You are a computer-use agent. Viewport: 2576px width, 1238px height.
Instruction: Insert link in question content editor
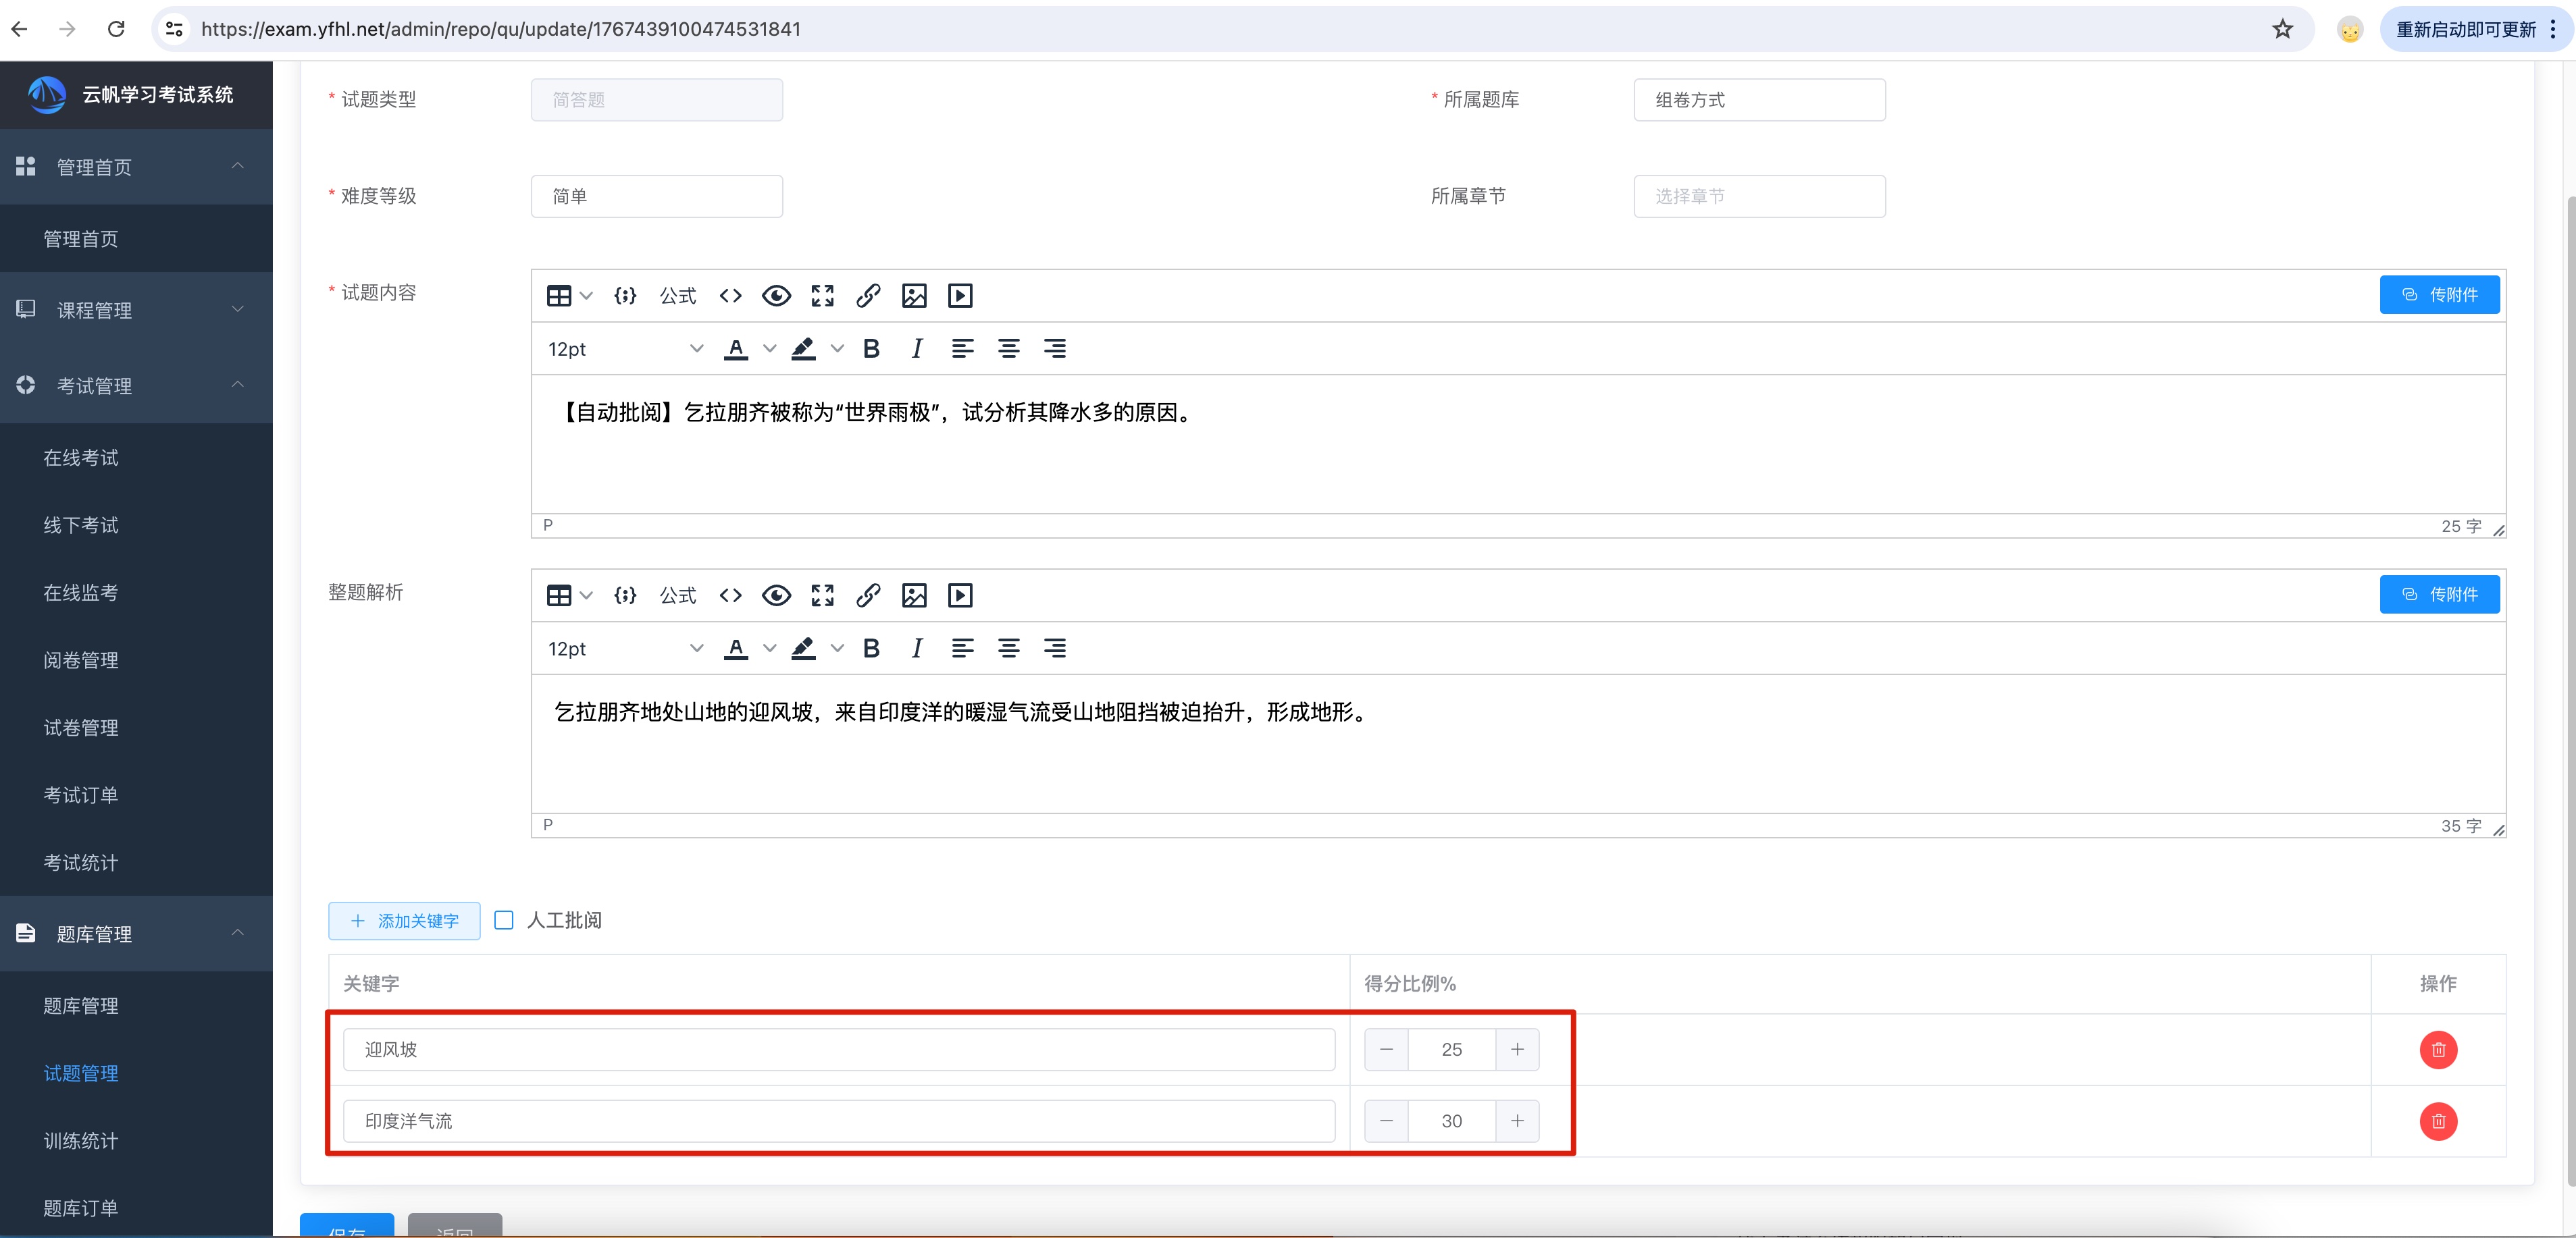click(868, 296)
